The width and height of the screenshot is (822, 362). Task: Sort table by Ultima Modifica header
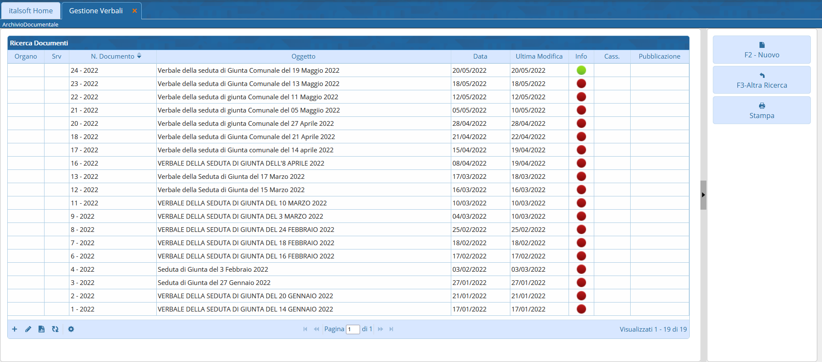point(539,56)
